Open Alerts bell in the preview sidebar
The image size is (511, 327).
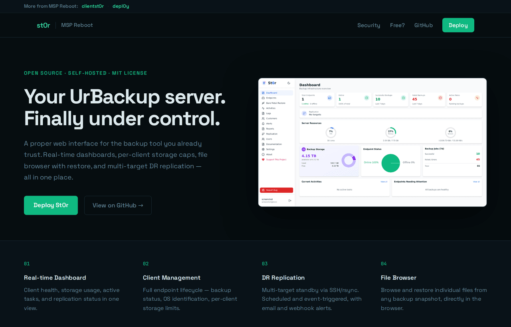(x=276, y=124)
